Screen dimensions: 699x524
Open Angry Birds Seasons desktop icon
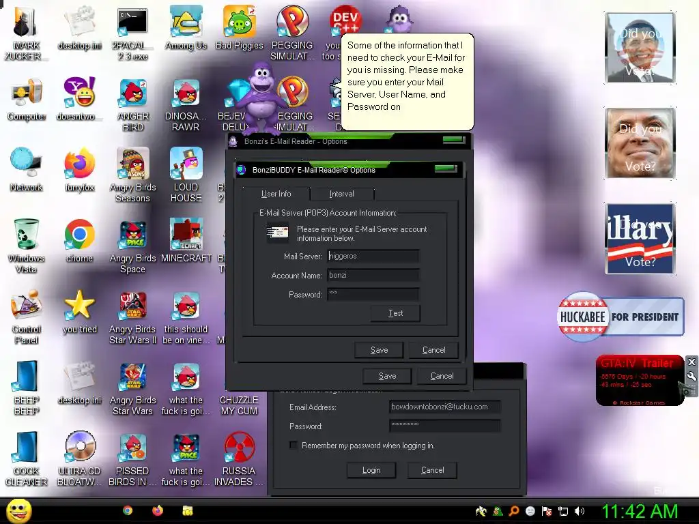pos(132,175)
